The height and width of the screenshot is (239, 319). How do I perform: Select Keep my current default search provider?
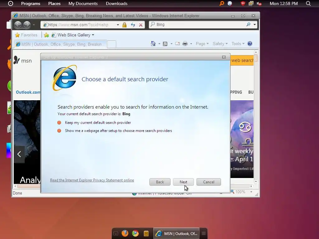[x=94, y=123]
